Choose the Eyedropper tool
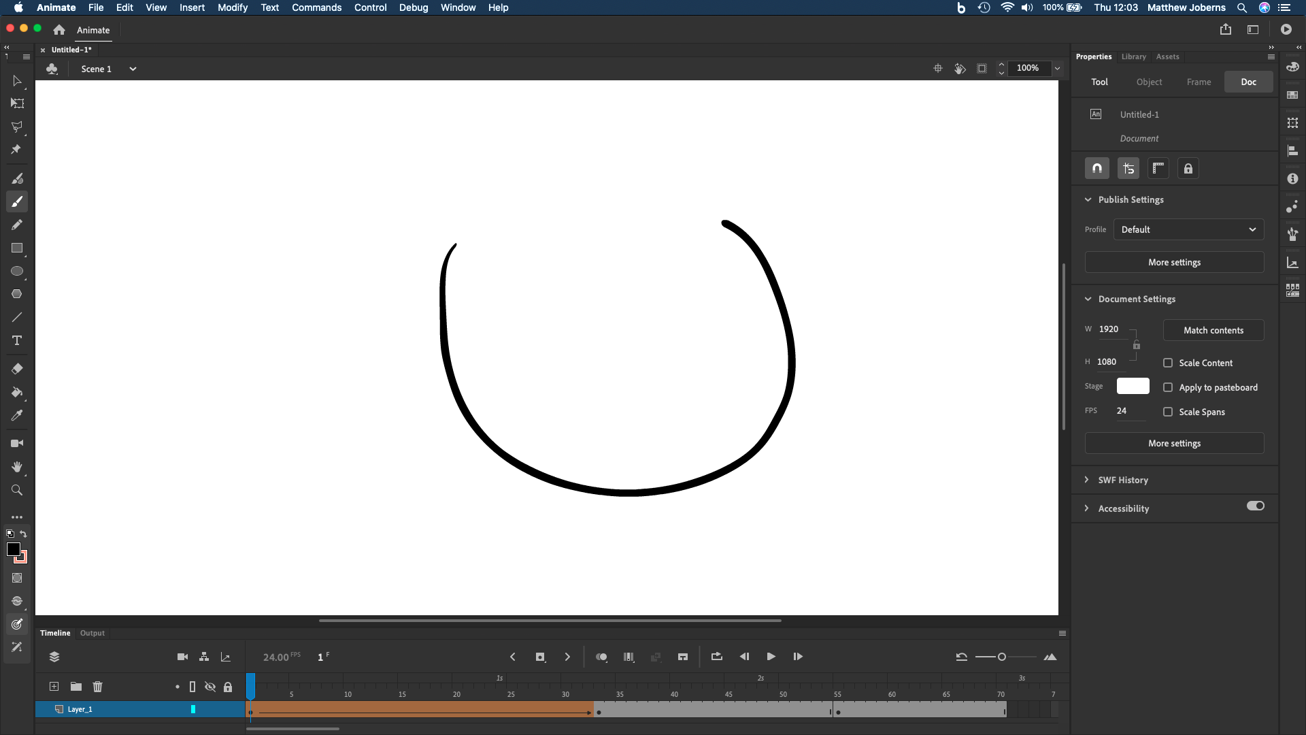This screenshot has width=1306, height=735. 17,415
